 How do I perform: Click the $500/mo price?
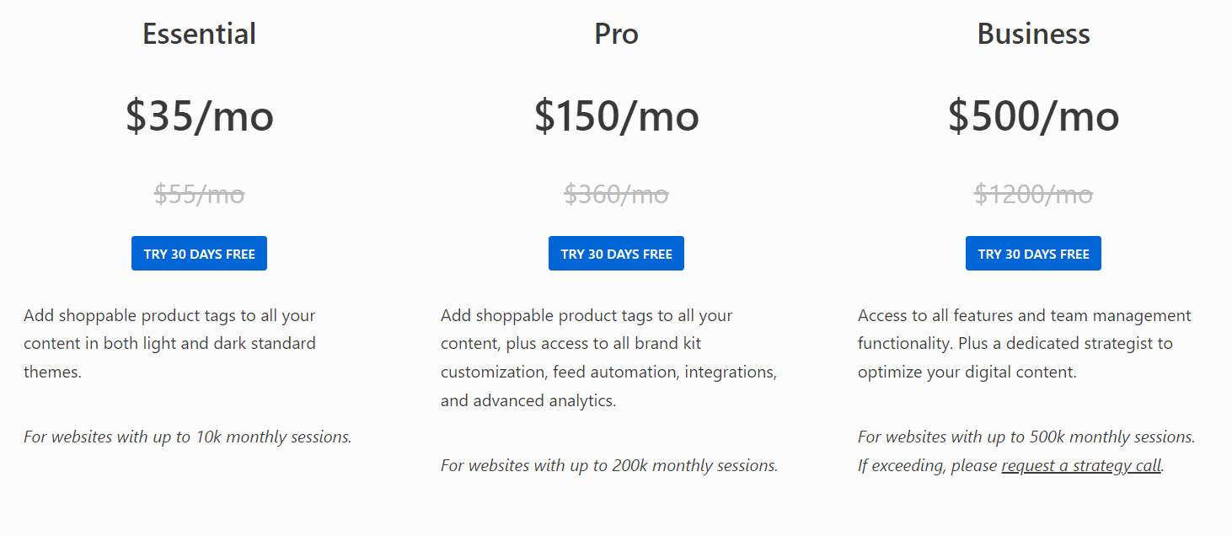click(1033, 115)
